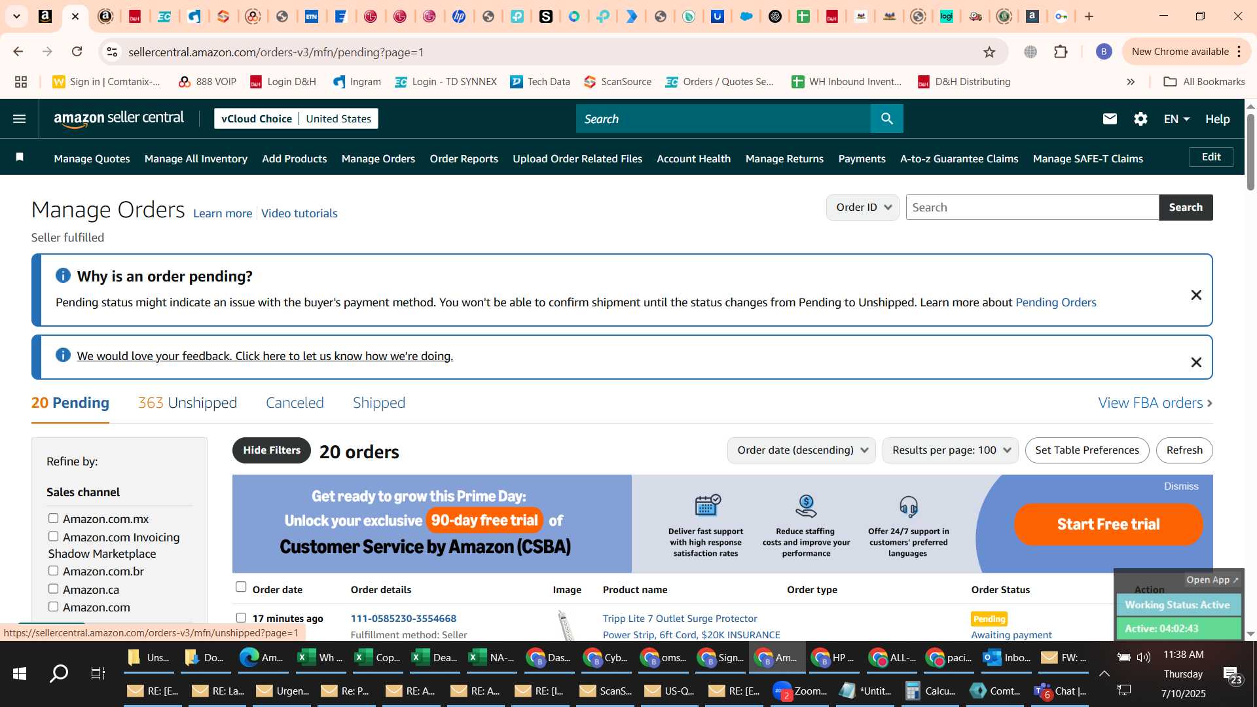This screenshot has height=707, width=1257.
Task: Select all orders header checkbox
Action: 241,587
